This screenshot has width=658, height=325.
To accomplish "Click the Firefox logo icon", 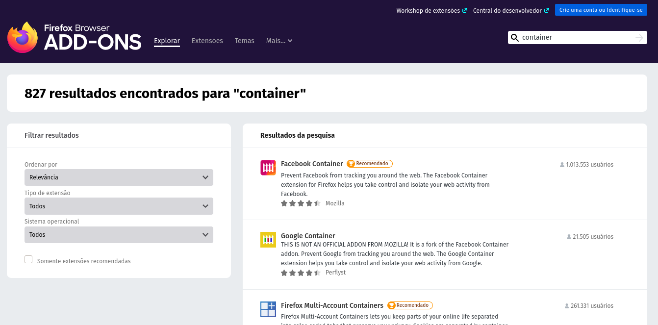I will [x=23, y=37].
